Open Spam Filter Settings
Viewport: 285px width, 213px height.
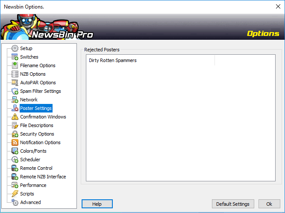point(40,91)
